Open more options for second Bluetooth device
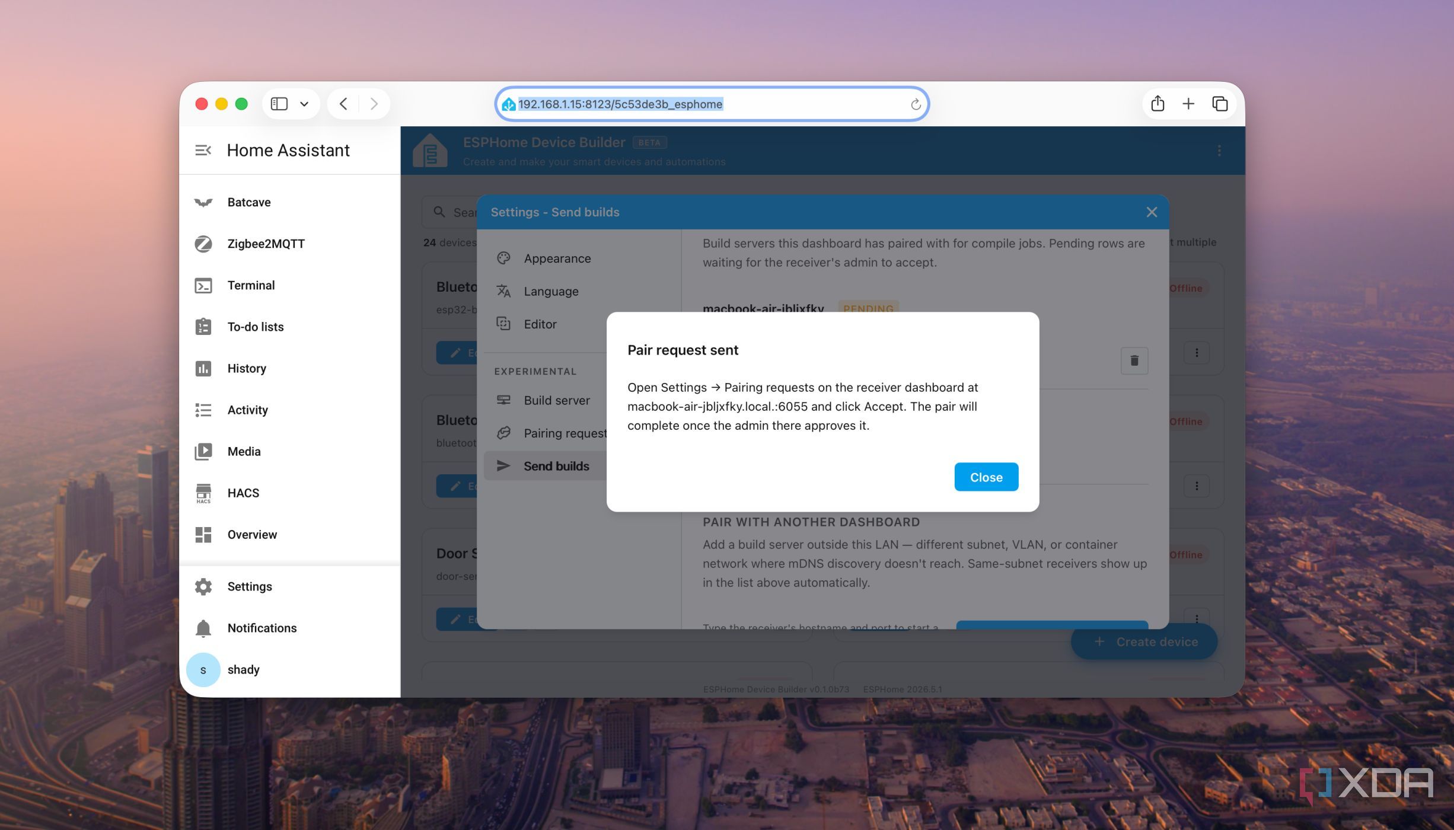The image size is (1454, 830). pos(1196,486)
